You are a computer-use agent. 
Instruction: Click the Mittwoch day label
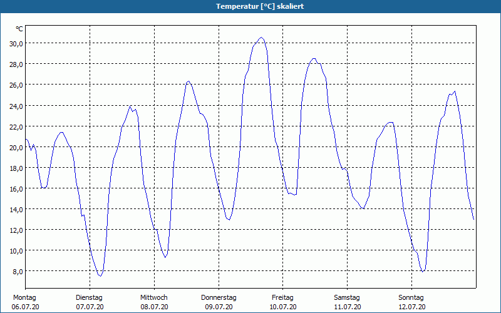tap(154, 298)
